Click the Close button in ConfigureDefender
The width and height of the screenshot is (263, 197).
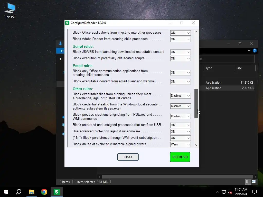click(x=128, y=157)
